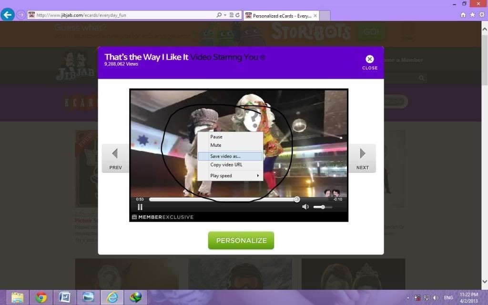The width and height of the screenshot is (488, 305).
Task: Click the search magnifier in the address bar
Action: 219,15
